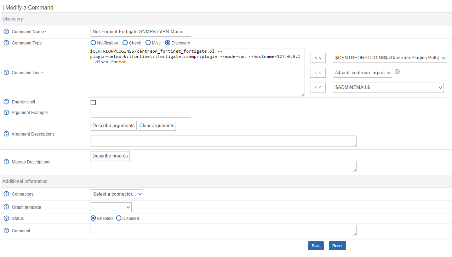Image resolution: width=452 pixels, height=257 pixels.
Task: Click the help icon beside Macros Descriptions
Action: click(6, 162)
